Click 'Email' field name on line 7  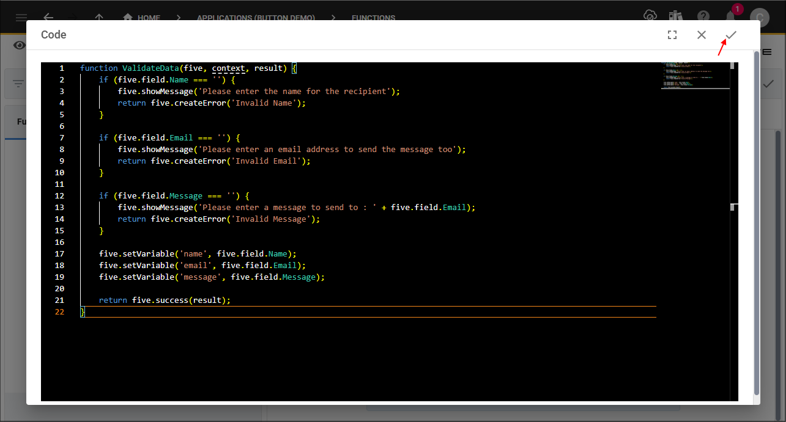[181, 138]
